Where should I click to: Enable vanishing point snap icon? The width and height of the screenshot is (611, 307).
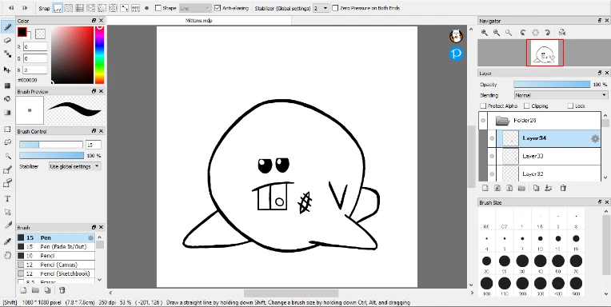click(91, 8)
